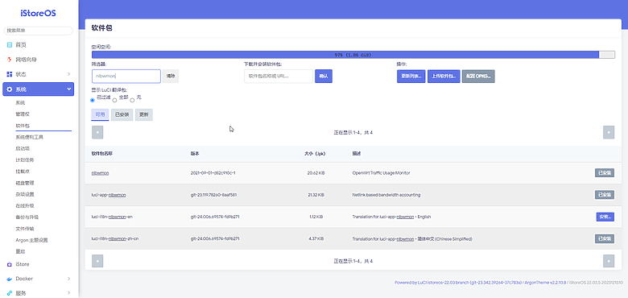Focus the filter field containing nlbwmon
This screenshot has height=298, width=628.
coord(126,76)
